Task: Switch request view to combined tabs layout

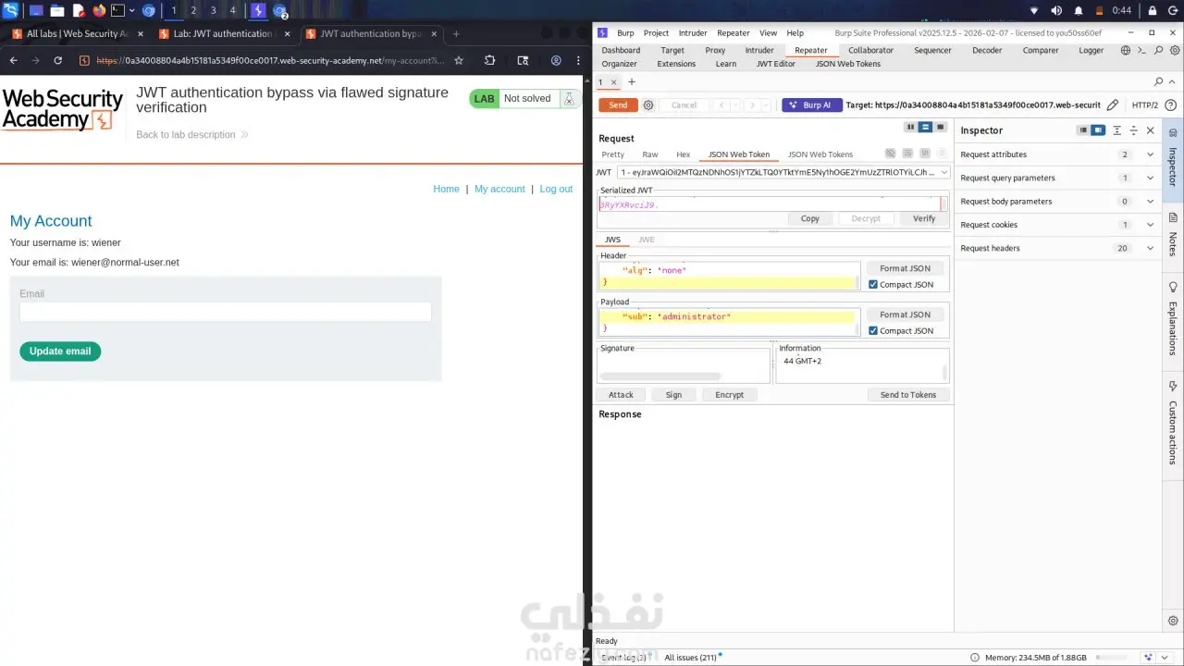Action: (941, 127)
